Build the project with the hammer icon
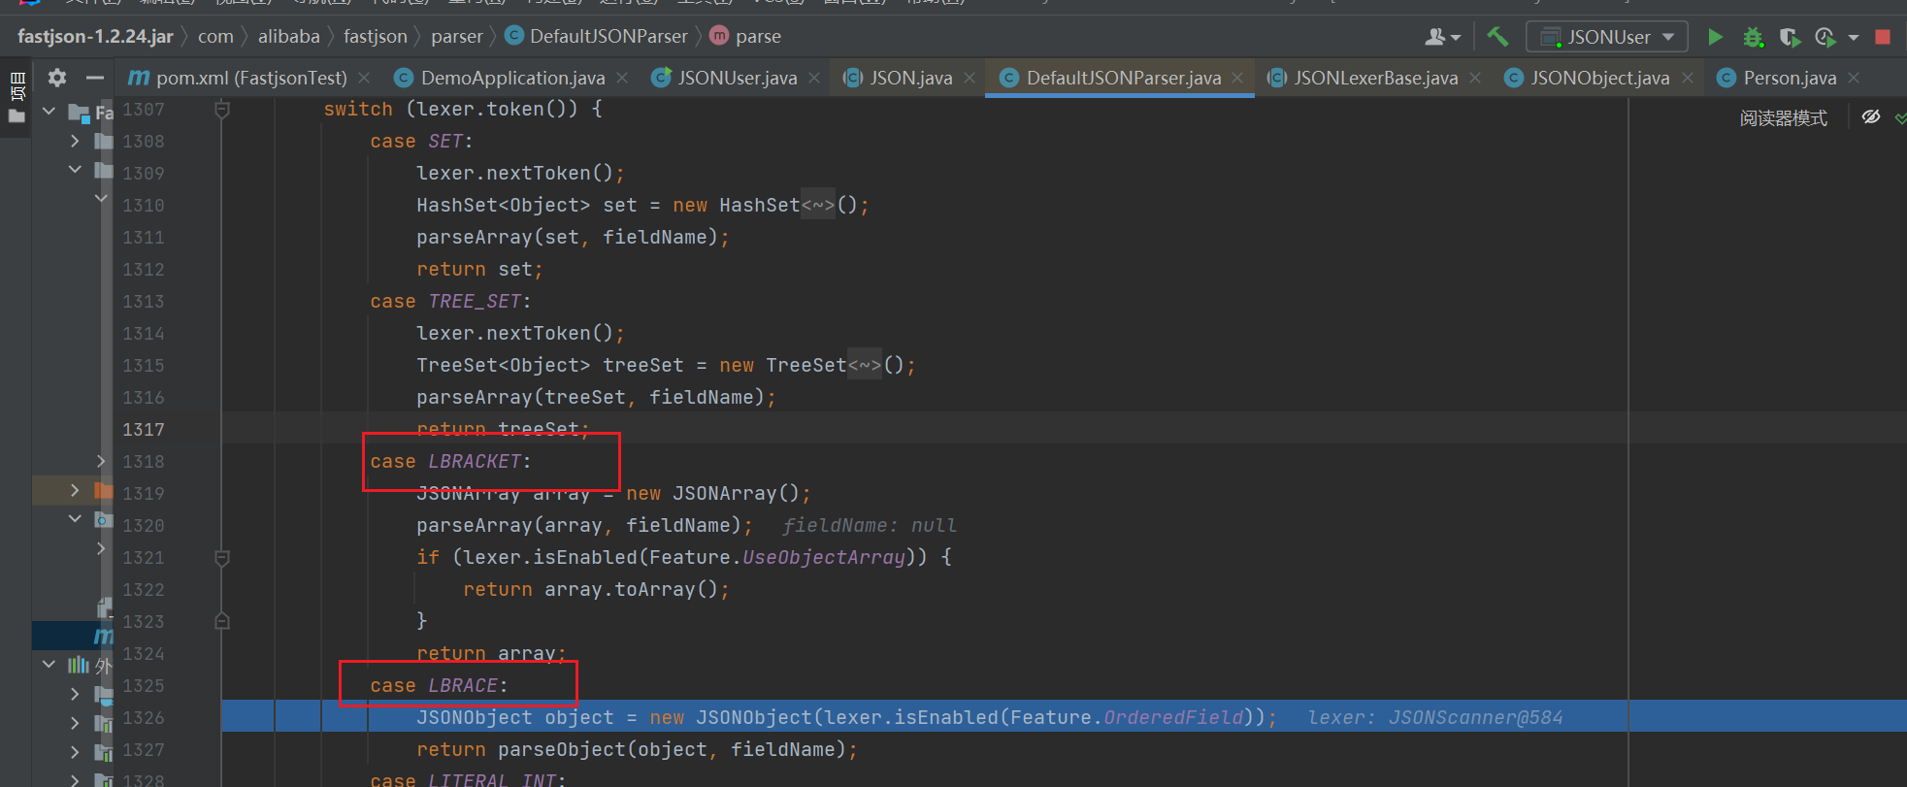The image size is (1907, 787). click(1497, 37)
